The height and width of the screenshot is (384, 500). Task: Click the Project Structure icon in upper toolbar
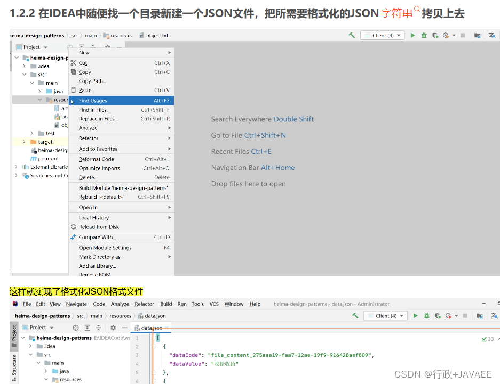click(x=478, y=35)
